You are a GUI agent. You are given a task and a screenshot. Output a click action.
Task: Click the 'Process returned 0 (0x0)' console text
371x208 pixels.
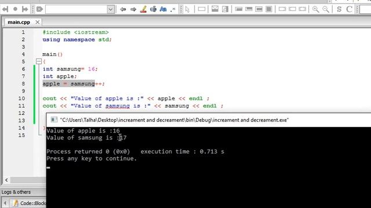[88, 151]
